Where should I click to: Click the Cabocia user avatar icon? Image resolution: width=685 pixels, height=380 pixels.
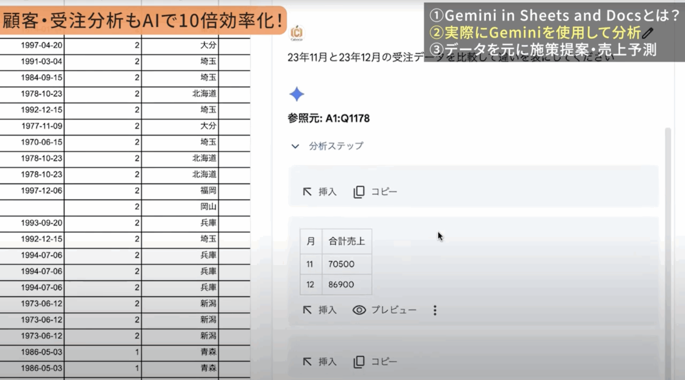(296, 33)
